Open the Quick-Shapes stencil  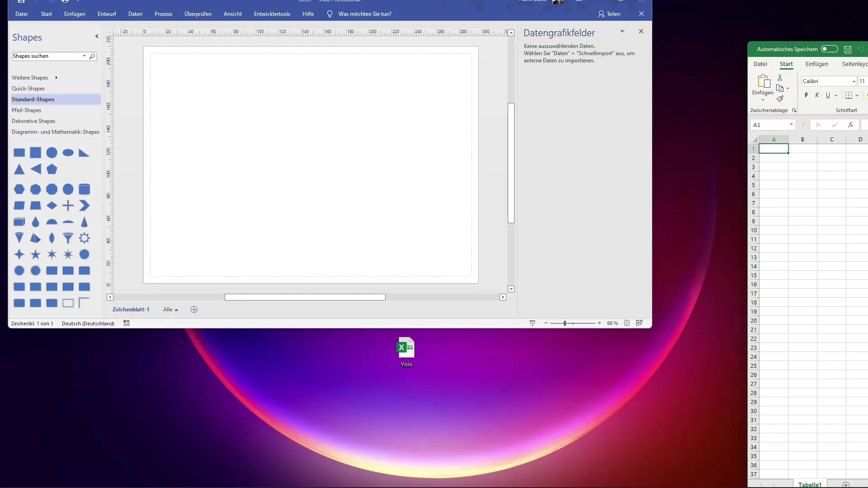[x=28, y=89]
